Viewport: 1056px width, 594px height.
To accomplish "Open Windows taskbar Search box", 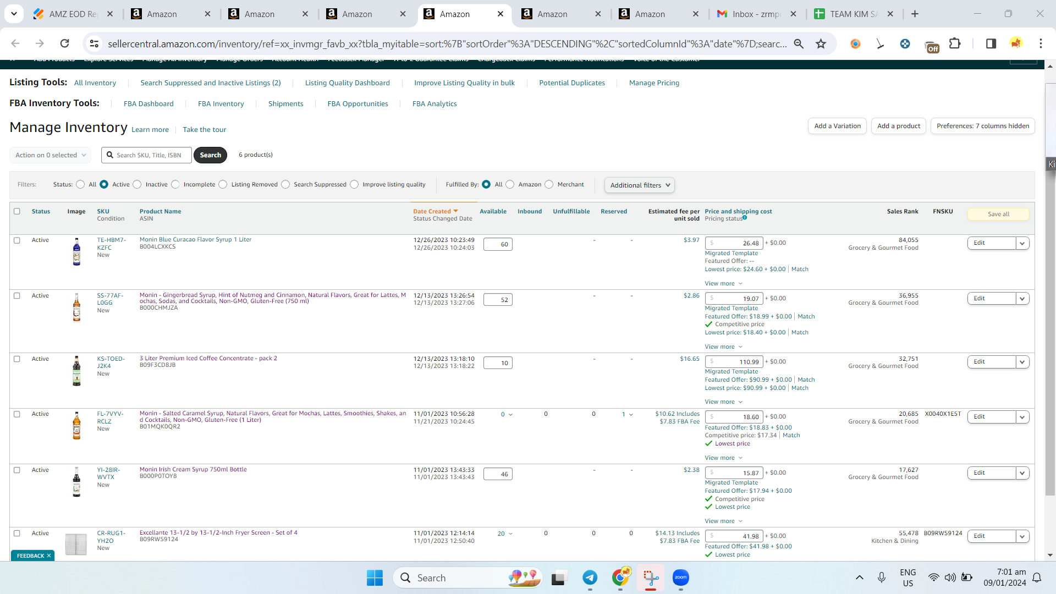I will 468,577.
